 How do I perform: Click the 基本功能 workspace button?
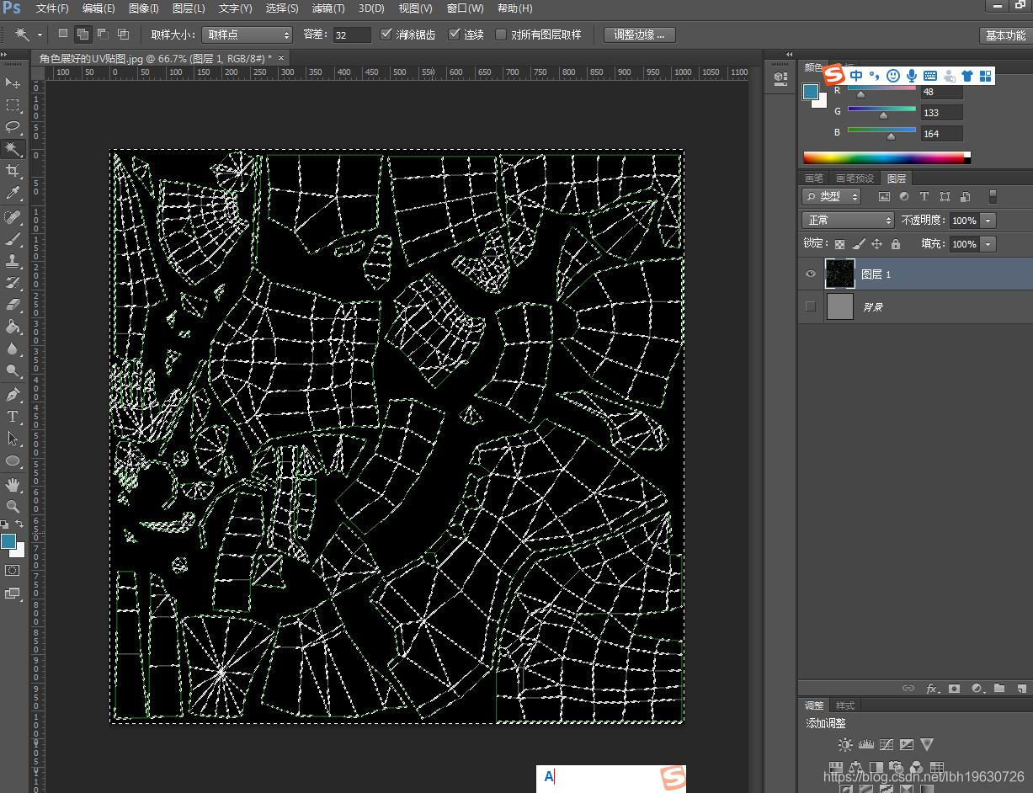click(x=1005, y=35)
